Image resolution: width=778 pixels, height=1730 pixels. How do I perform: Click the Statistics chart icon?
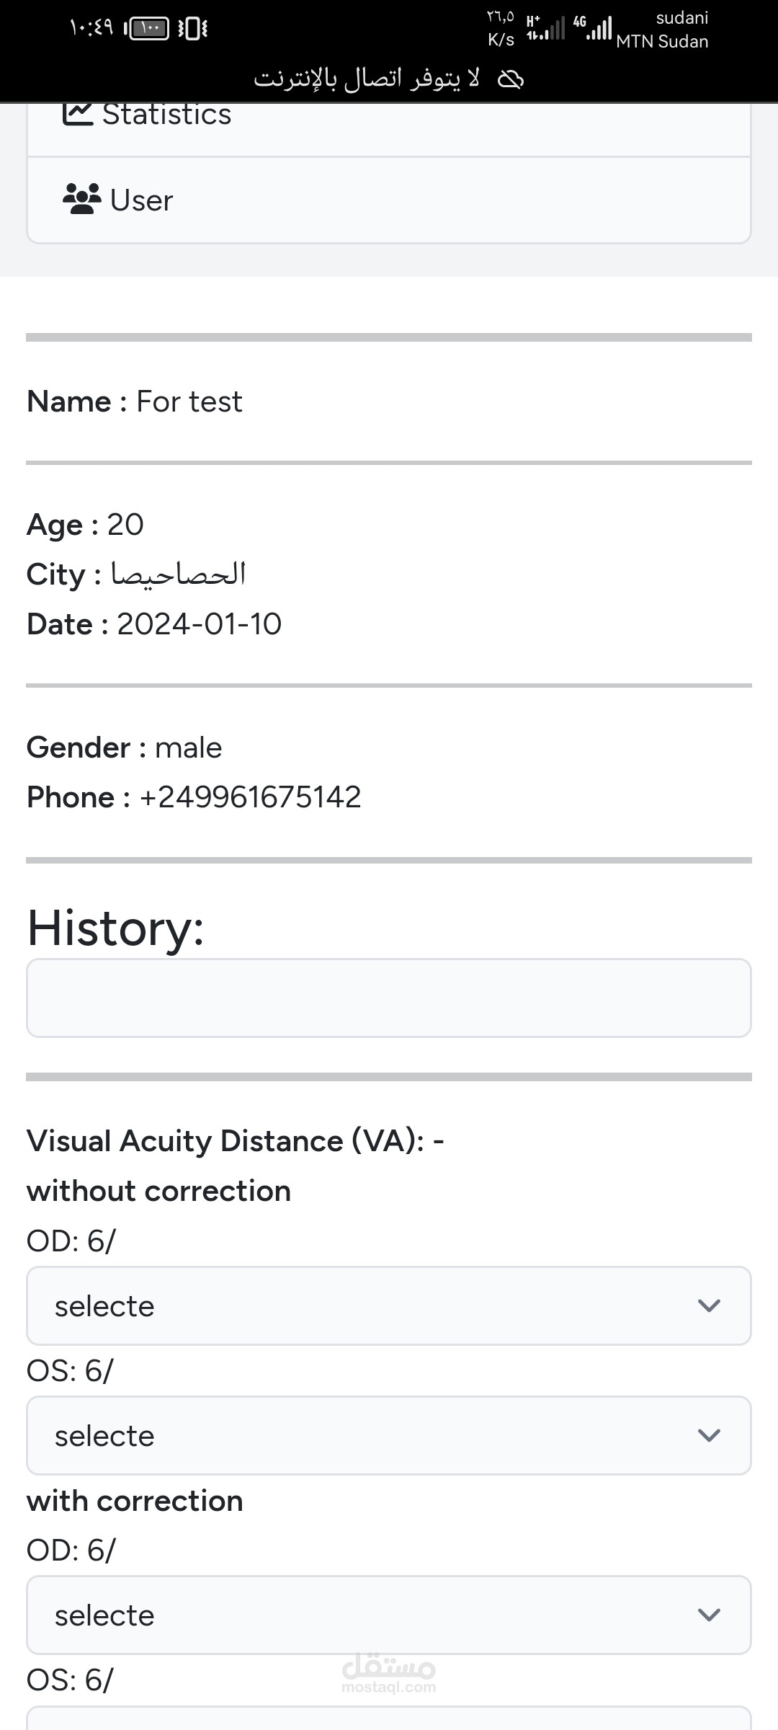[x=78, y=114]
